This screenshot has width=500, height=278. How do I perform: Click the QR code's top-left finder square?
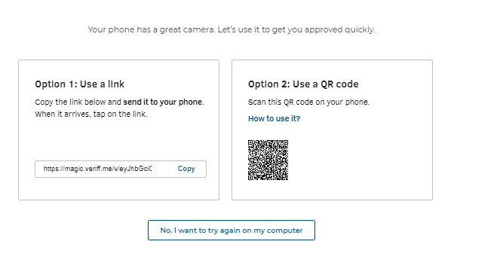[x=250, y=142]
